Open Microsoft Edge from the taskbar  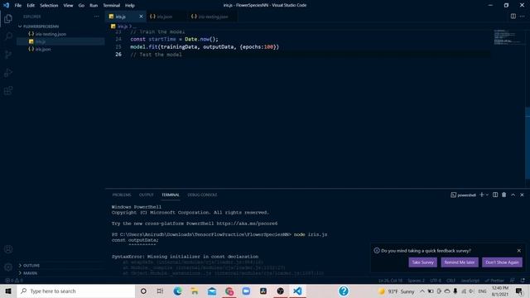(x=177, y=291)
